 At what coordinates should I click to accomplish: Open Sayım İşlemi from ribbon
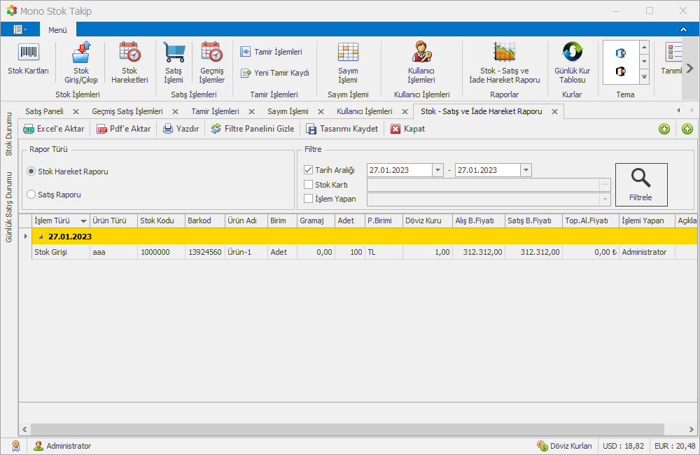pyautogui.click(x=348, y=53)
